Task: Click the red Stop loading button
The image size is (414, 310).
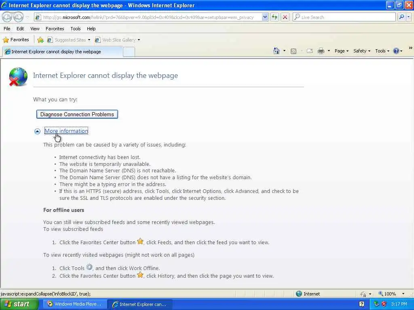Action: coord(285,17)
